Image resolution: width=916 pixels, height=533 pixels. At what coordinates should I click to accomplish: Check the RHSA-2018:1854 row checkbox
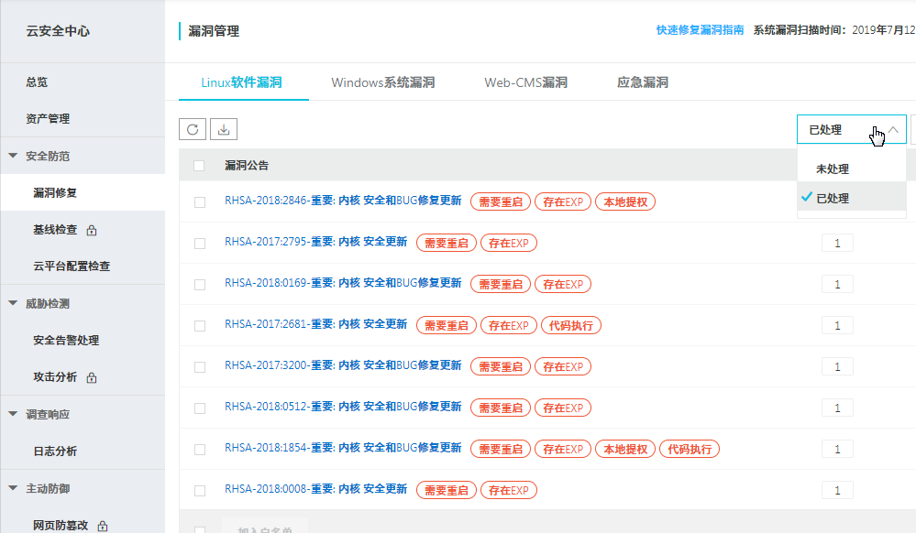pyautogui.click(x=200, y=450)
